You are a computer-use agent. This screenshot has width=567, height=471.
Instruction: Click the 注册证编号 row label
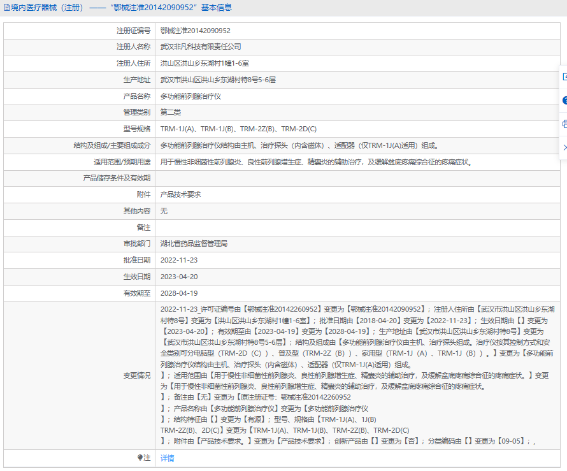tap(133, 31)
